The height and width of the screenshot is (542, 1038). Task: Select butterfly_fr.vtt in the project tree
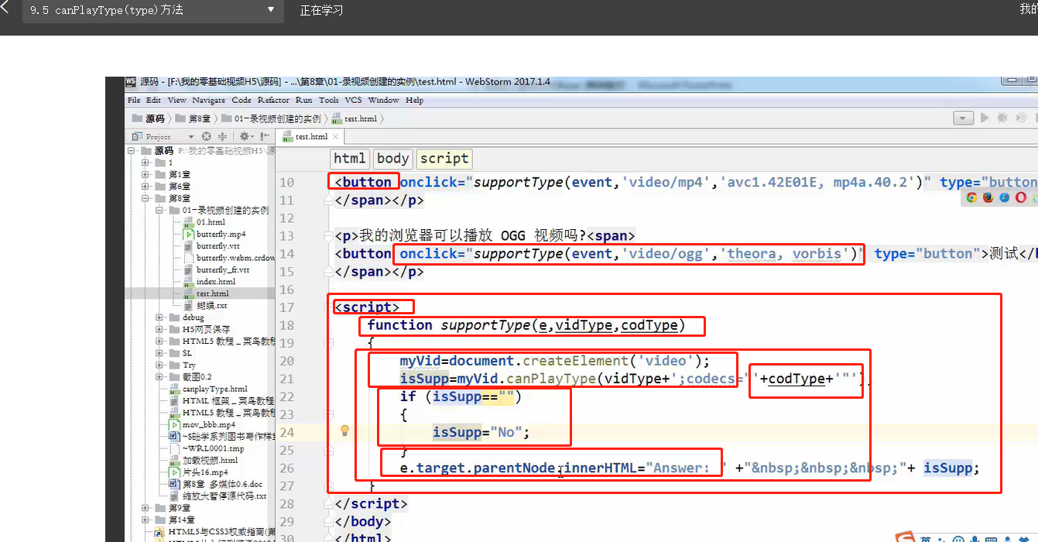pyautogui.click(x=217, y=269)
